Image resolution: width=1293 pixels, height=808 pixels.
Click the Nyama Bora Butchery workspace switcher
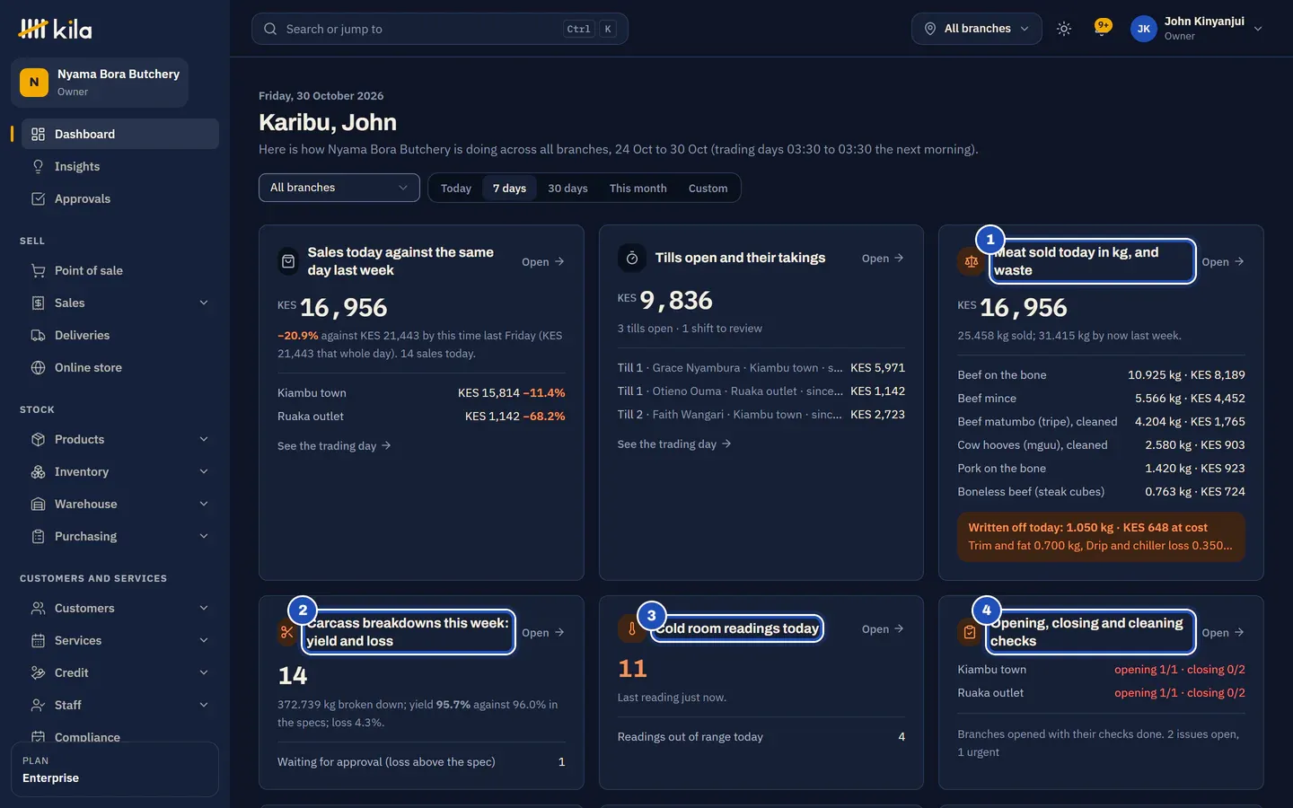tap(100, 83)
